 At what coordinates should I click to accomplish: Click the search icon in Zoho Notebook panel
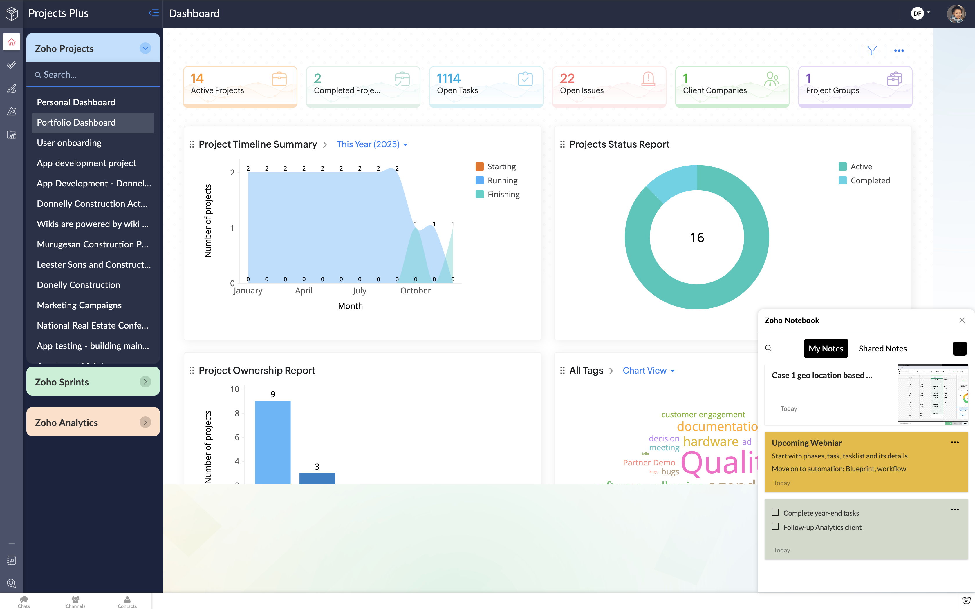click(x=768, y=348)
